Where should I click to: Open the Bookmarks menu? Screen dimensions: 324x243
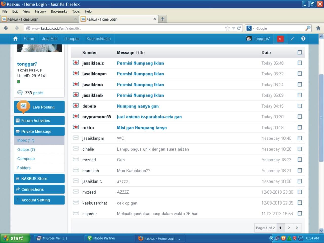(x=59, y=11)
